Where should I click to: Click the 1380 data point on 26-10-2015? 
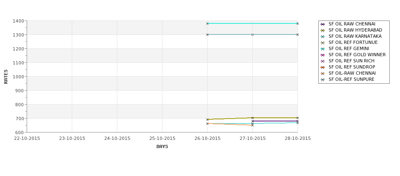pos(208,23)
